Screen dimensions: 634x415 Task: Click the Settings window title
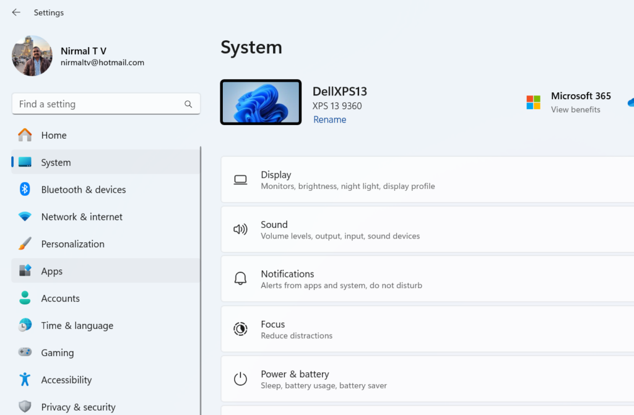pos(48,12)
